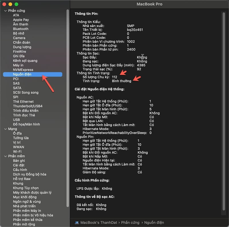Select Trình điều khiển item
Image resolution: width=229 pixels, height=227 pixels.
pos(26,111)
